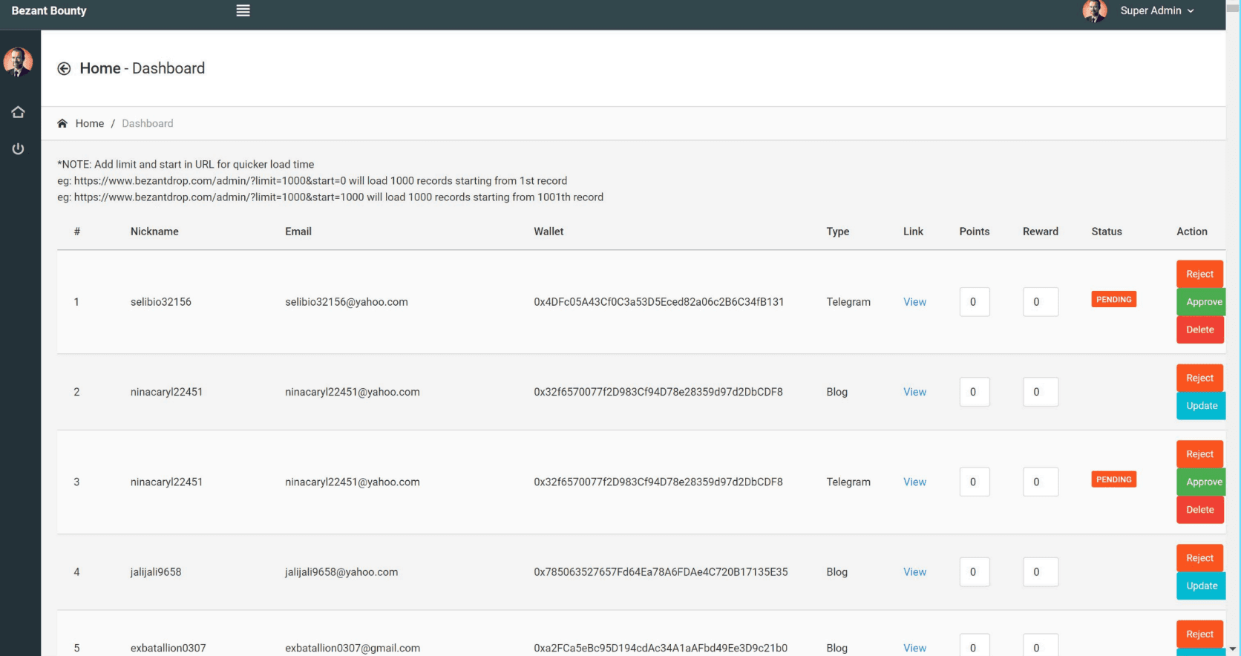Screen dimensions: 1241x656
Task: Click the sidebar home icon
Action: [x=18, y=112]
